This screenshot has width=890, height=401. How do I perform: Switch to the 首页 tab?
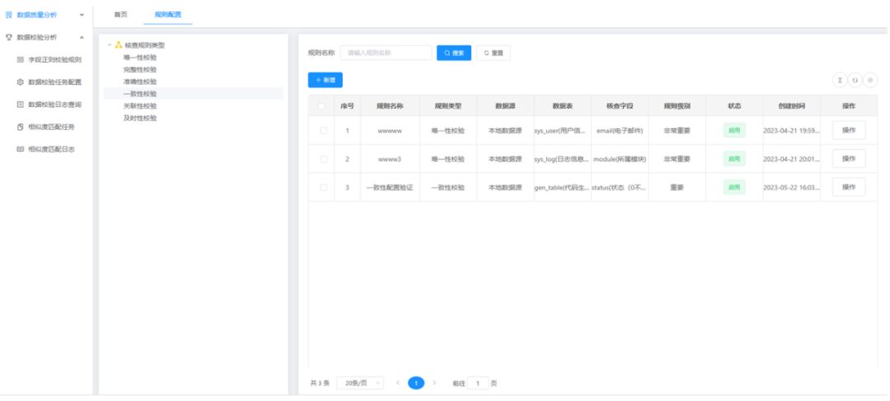[x=120, y=15]
